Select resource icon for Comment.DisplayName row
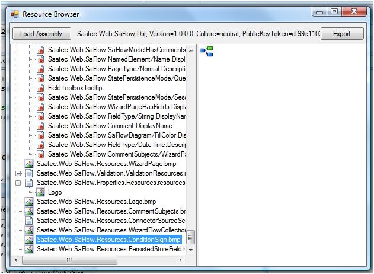This screenshot has width=374, height=274. point(40,126)
